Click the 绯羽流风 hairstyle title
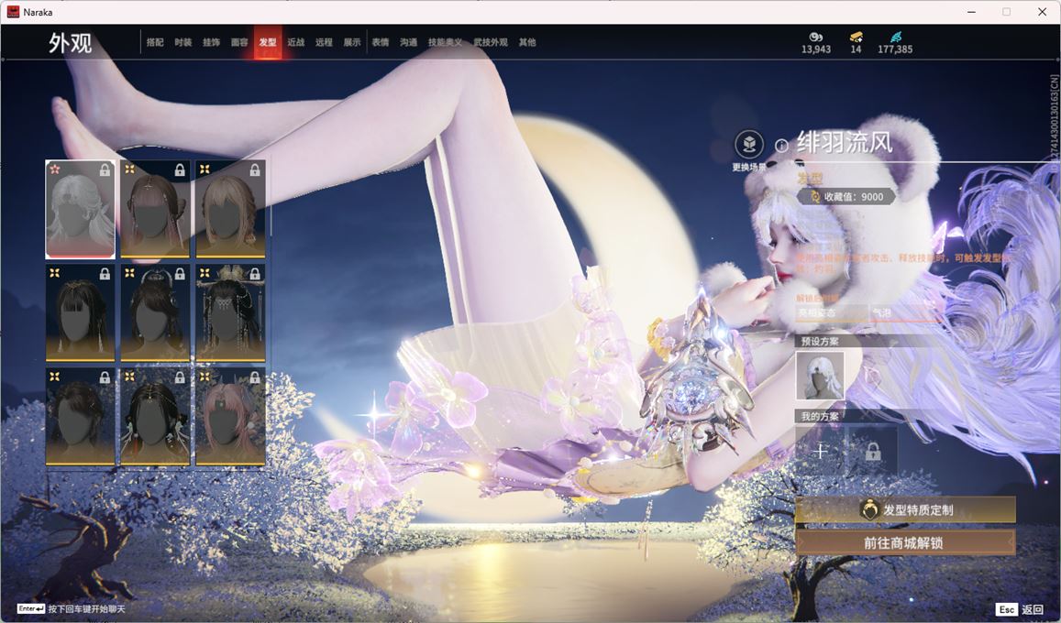 point(845,143)
